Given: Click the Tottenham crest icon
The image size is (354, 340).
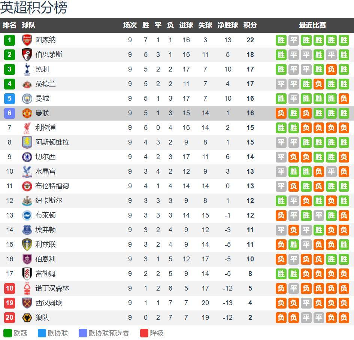Looking at the screenshot, I should pos(27,69).
